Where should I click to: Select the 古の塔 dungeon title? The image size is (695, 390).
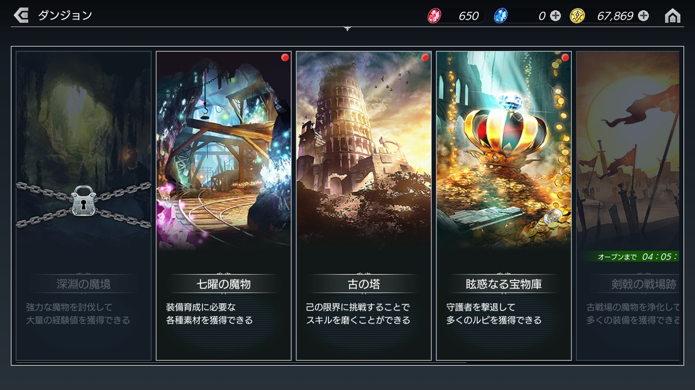point(364,284)
